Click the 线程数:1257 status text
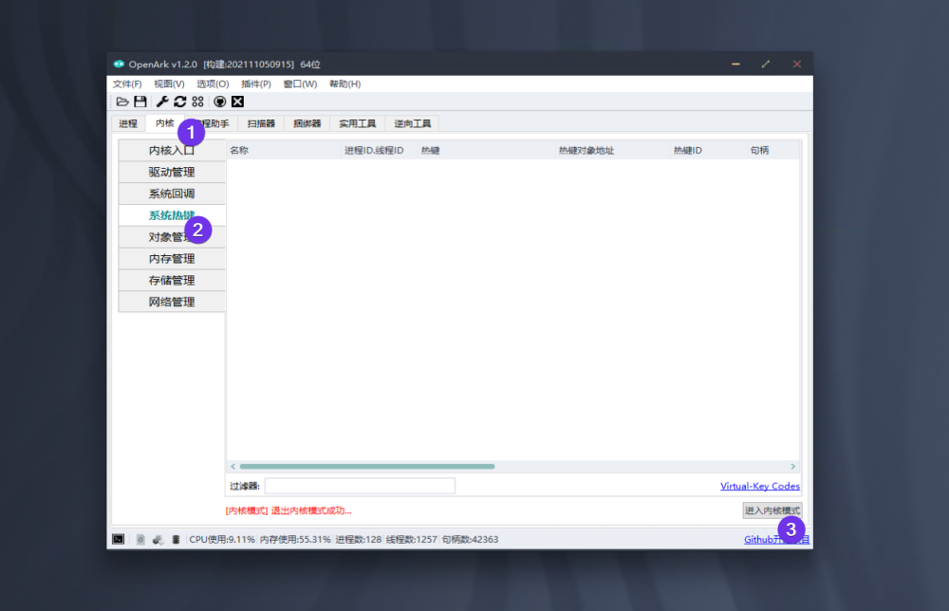The width and height of the screenshot is (949, 611). click(x=412, y=539)
